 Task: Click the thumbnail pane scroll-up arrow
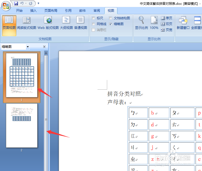(46, 53)
